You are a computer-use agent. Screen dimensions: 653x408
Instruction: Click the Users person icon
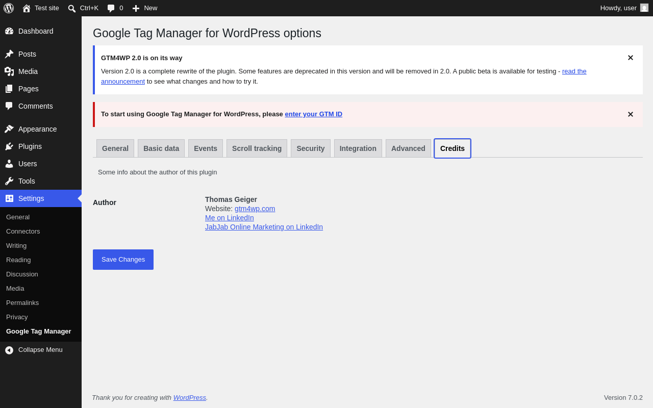pyautogui.click(x=9, y=164)
